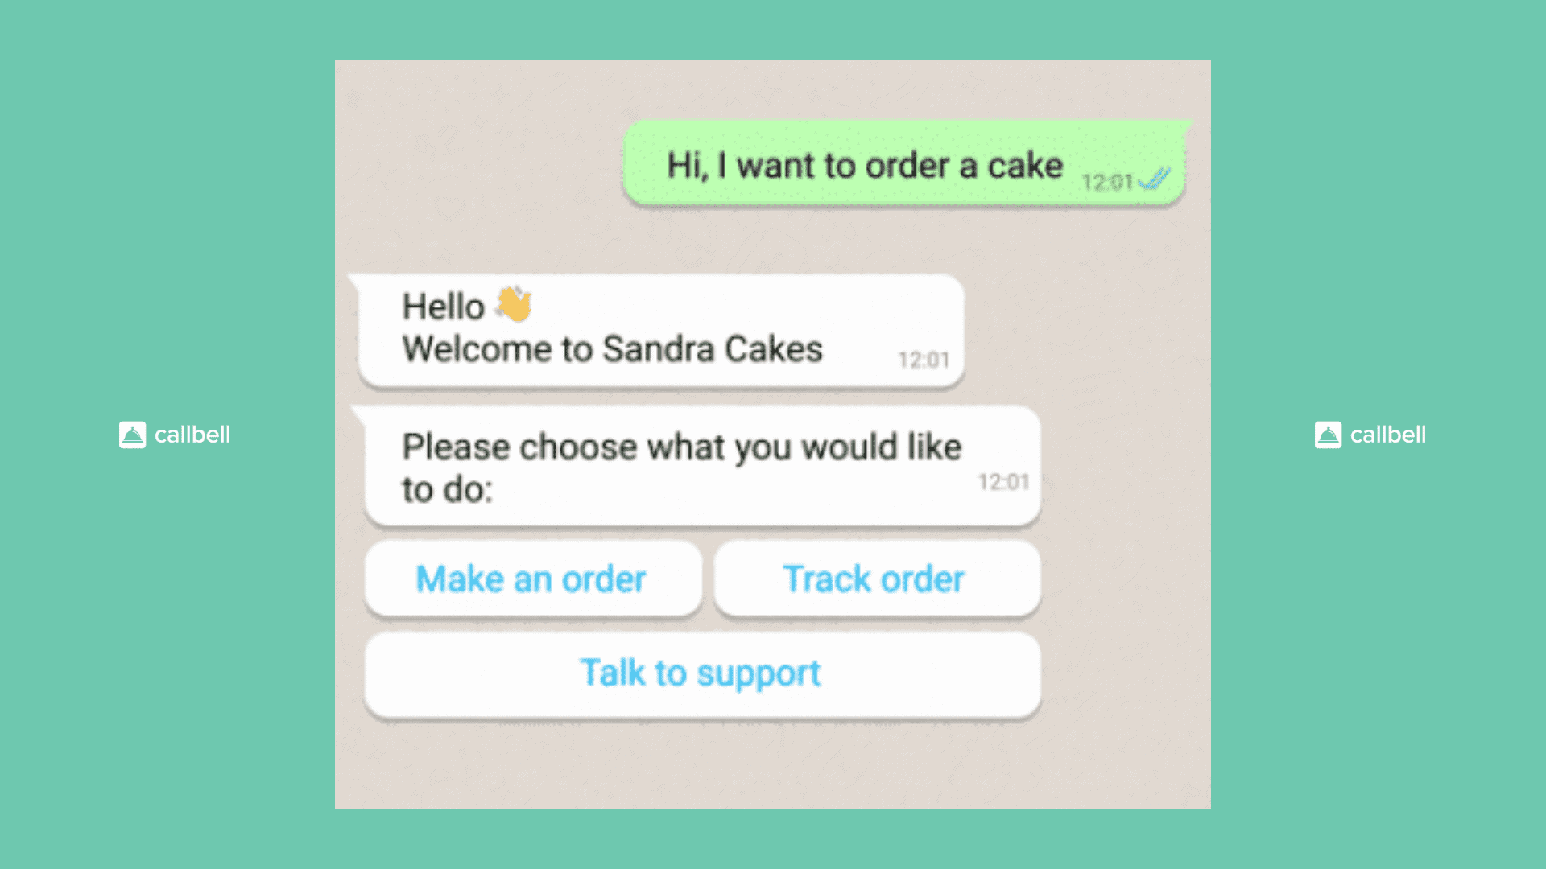Select the 'Make an order' button

531,579
